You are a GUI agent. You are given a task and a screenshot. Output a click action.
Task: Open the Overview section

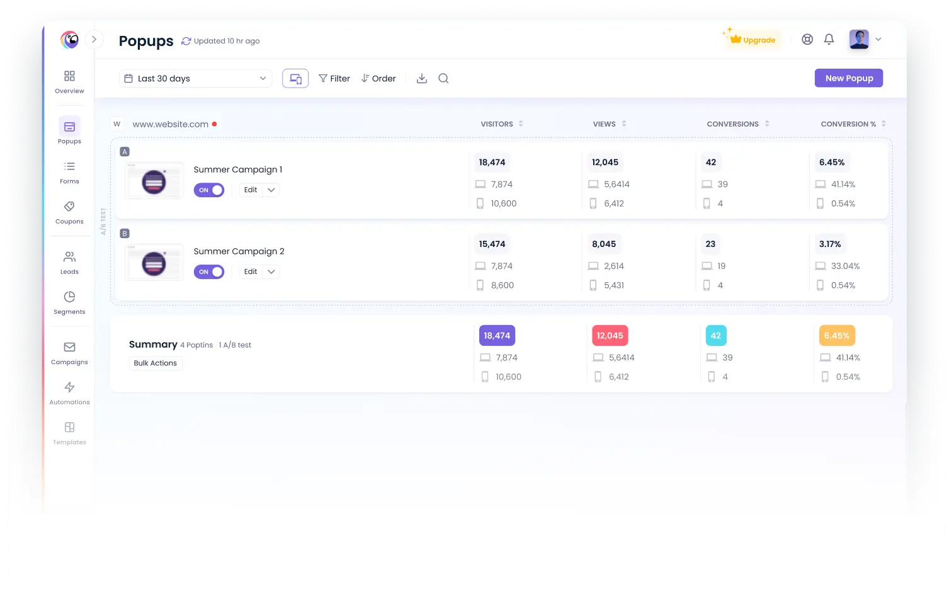(69, 82)
